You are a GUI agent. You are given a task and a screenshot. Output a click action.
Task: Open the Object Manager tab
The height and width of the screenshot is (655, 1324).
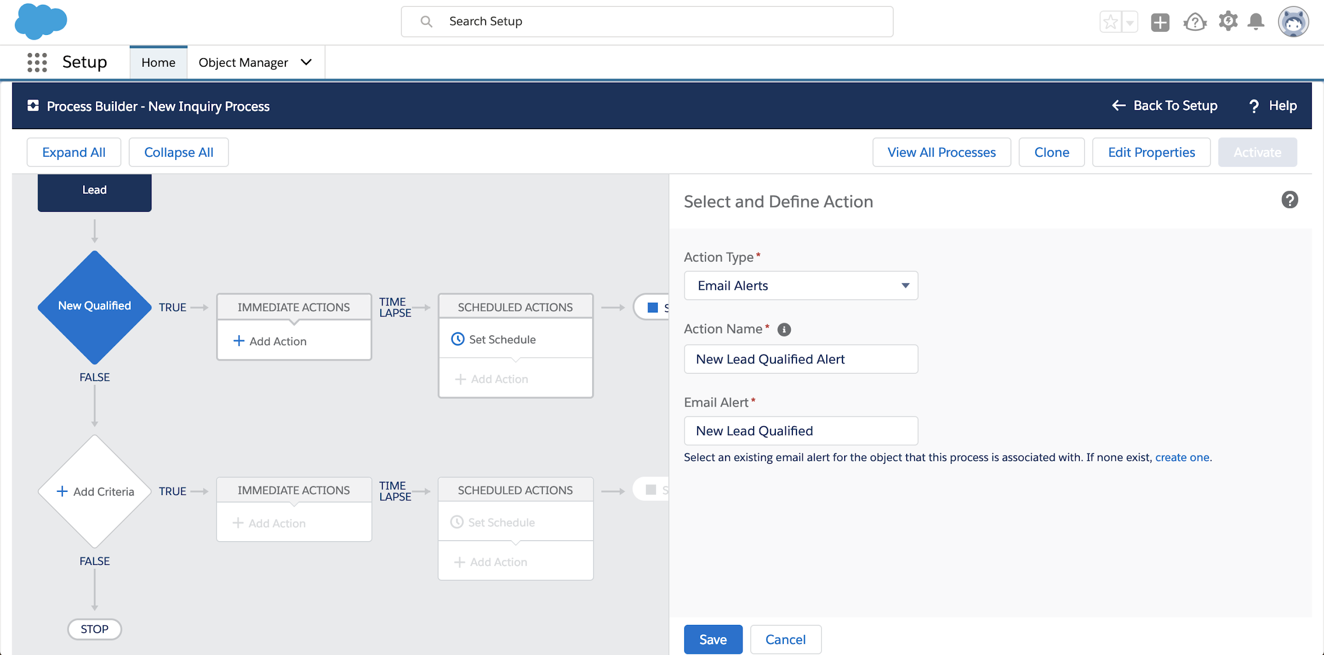click(x=243, y=62)
